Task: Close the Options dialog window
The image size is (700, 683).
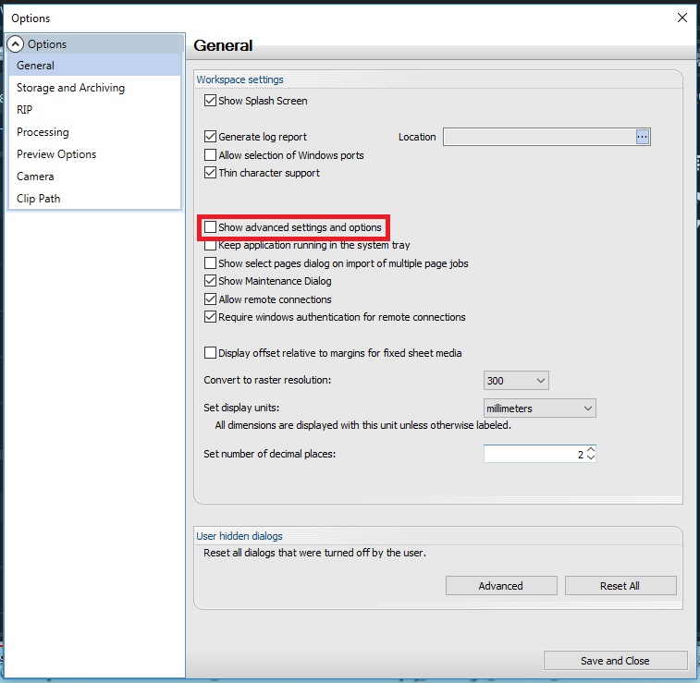Action: pos(682,18)
